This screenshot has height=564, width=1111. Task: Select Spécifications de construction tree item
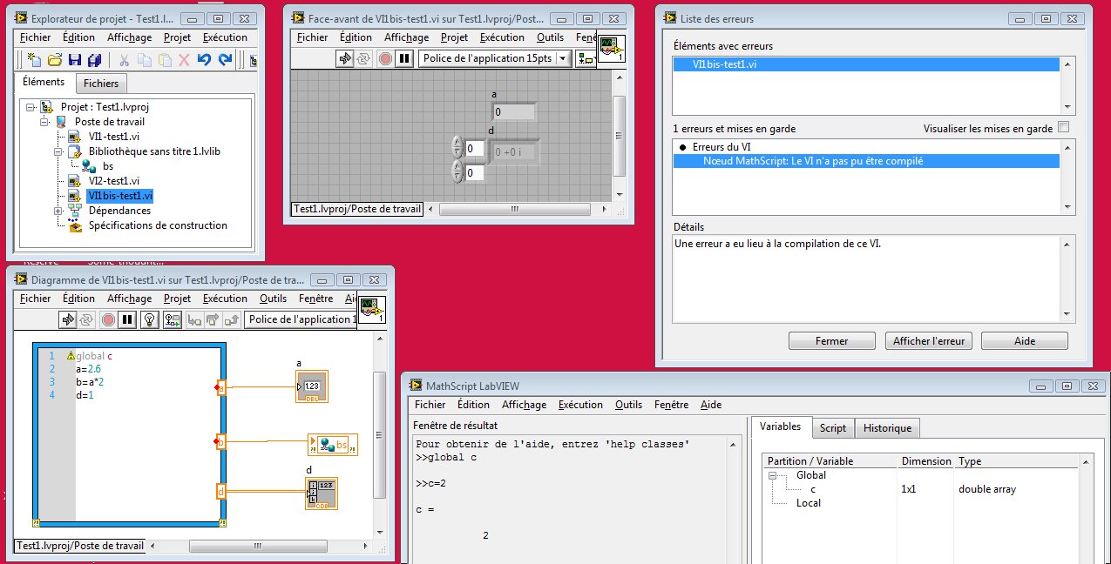tap(158, 225)
